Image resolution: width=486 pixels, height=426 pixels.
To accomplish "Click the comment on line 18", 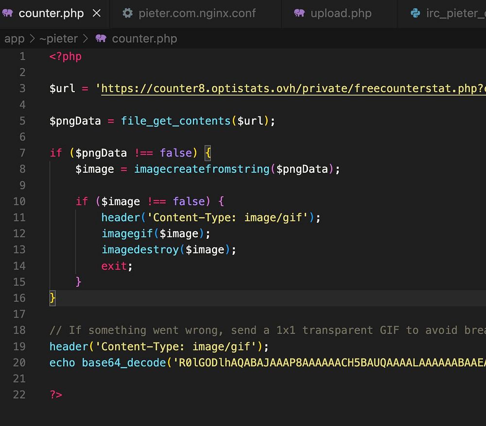I will point(267,330).
